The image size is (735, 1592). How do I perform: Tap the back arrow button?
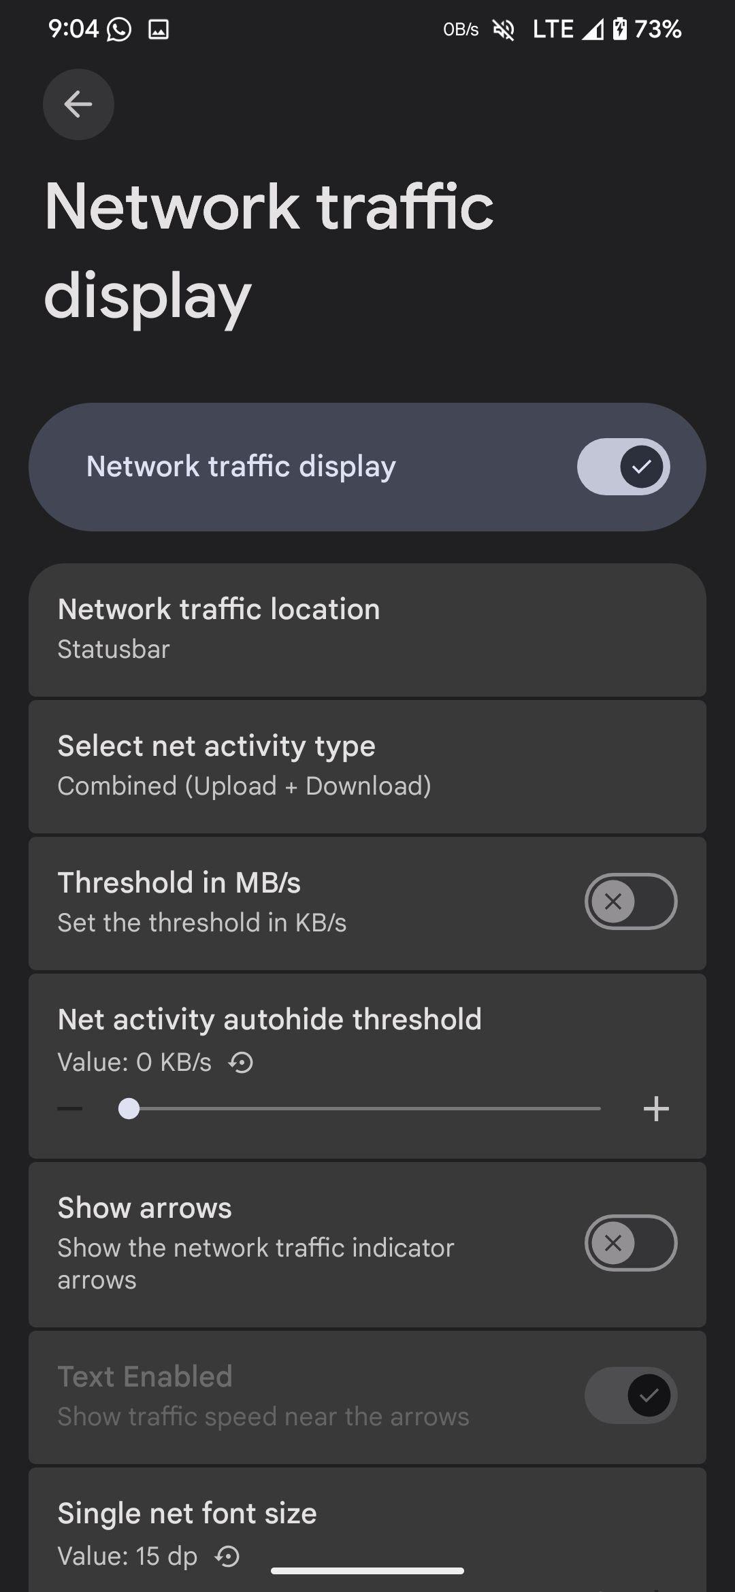coord(78,104)
